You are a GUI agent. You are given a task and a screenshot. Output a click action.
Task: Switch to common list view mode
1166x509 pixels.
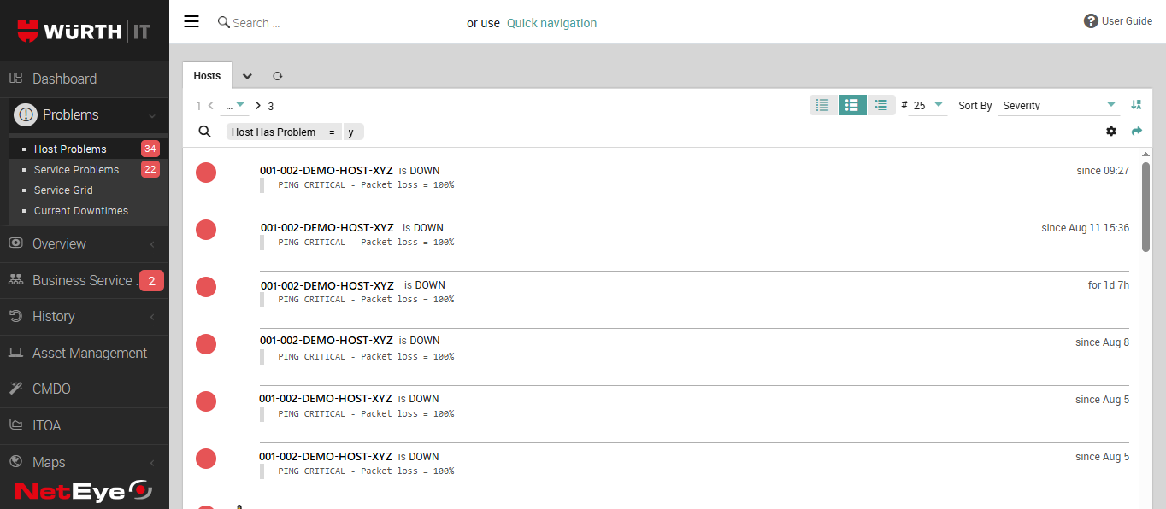pos(852,105)
